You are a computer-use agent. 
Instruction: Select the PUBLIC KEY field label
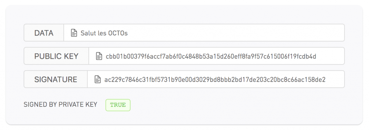tap(56, 56)
